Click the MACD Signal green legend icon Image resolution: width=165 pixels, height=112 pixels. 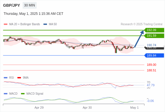(x=23, y=94)
